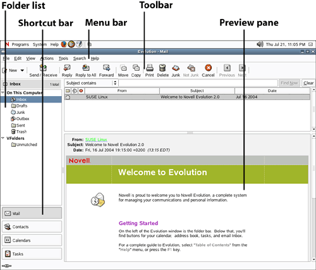Open the Programs panel menu
Screen dimensions: 316x270
click(20, 44)
